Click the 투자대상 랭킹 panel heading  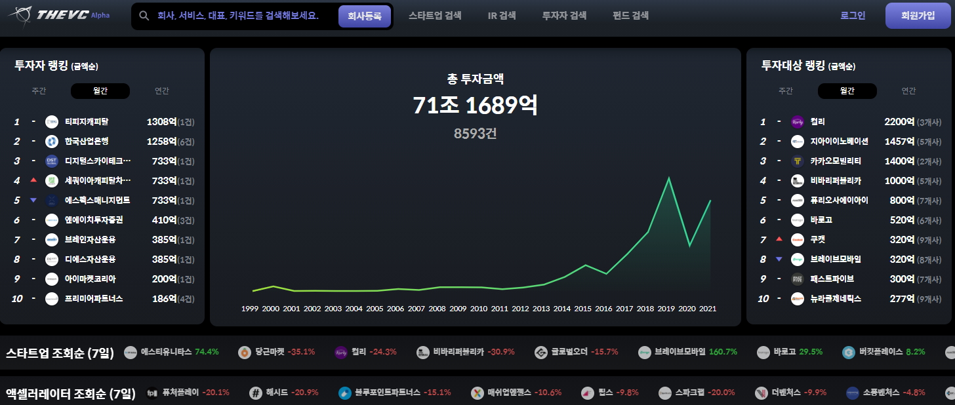point(808,66)
